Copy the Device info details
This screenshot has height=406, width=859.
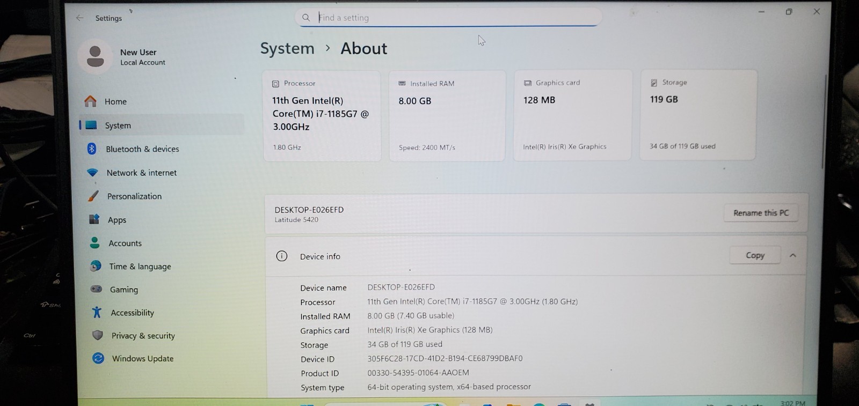[754, 255]
